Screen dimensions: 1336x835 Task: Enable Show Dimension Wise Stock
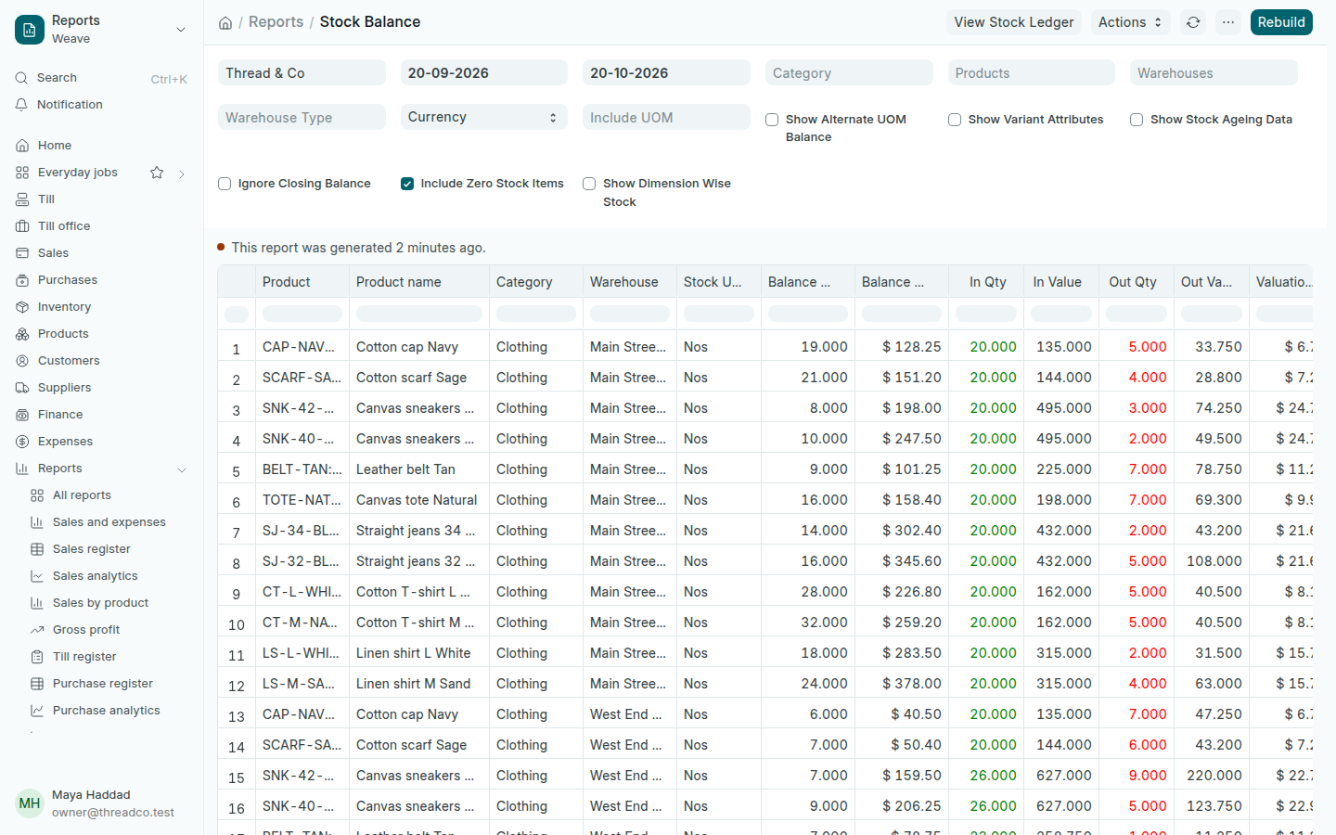(x=588, y=184)
